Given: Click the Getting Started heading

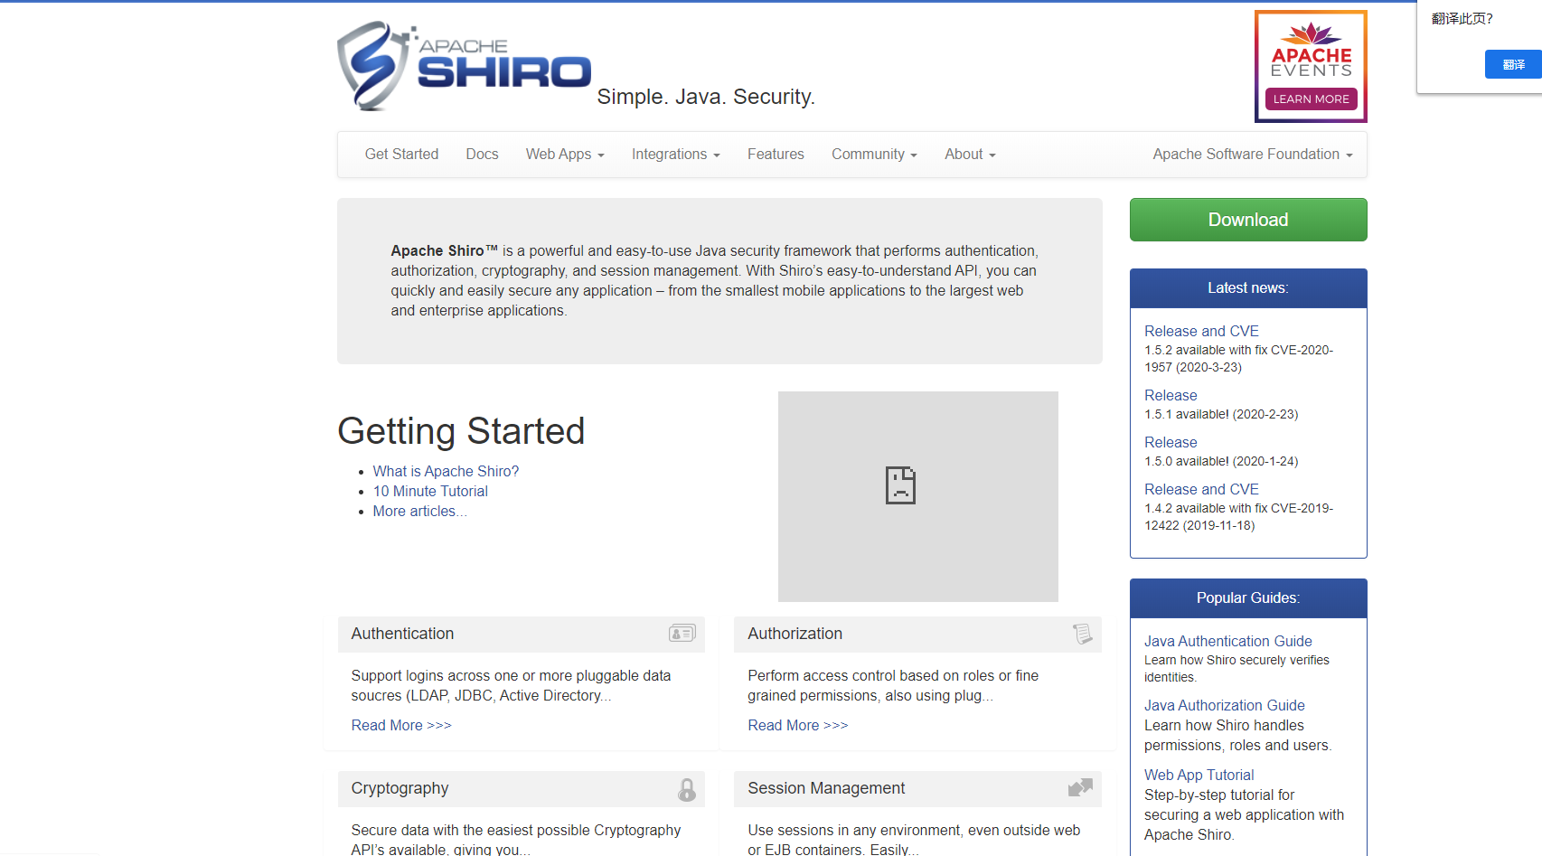Looking at the screenshot, I should click(x=461, y=431).
